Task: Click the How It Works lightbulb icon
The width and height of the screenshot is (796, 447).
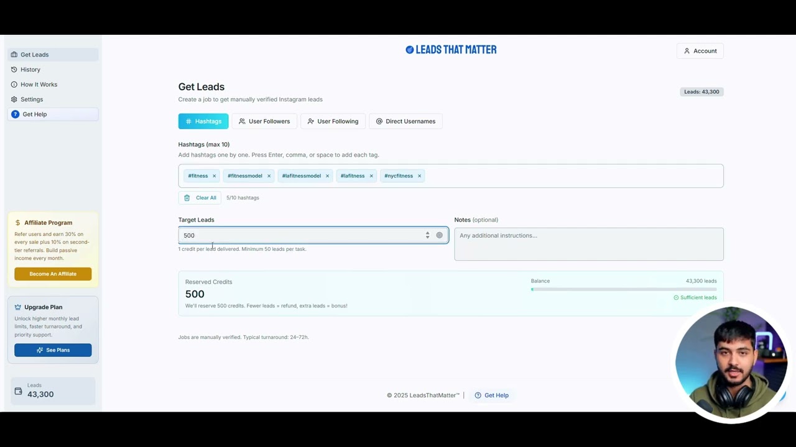Action: [x=14, y=84]
